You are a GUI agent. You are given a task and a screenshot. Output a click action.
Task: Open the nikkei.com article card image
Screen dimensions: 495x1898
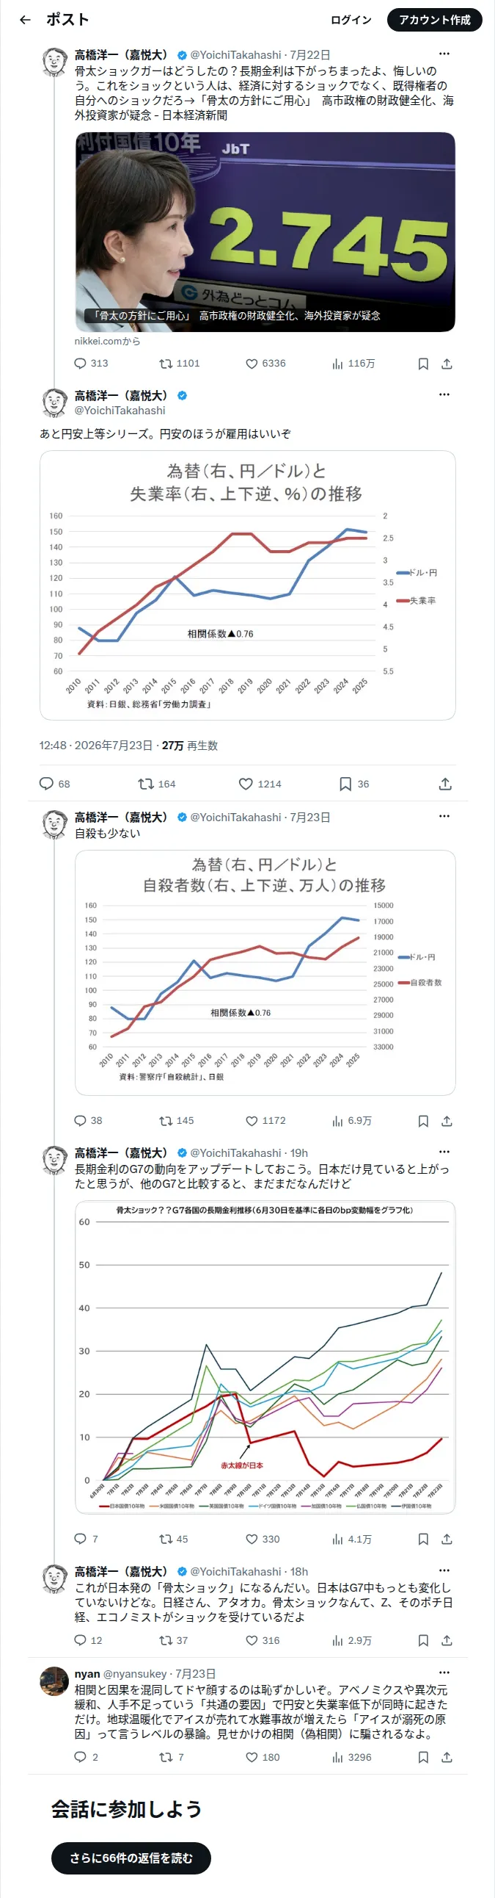265,232
